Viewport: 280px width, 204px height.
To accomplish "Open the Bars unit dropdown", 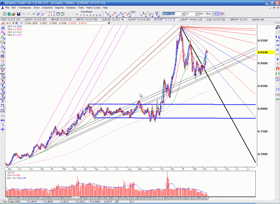I will pos(213,14).
